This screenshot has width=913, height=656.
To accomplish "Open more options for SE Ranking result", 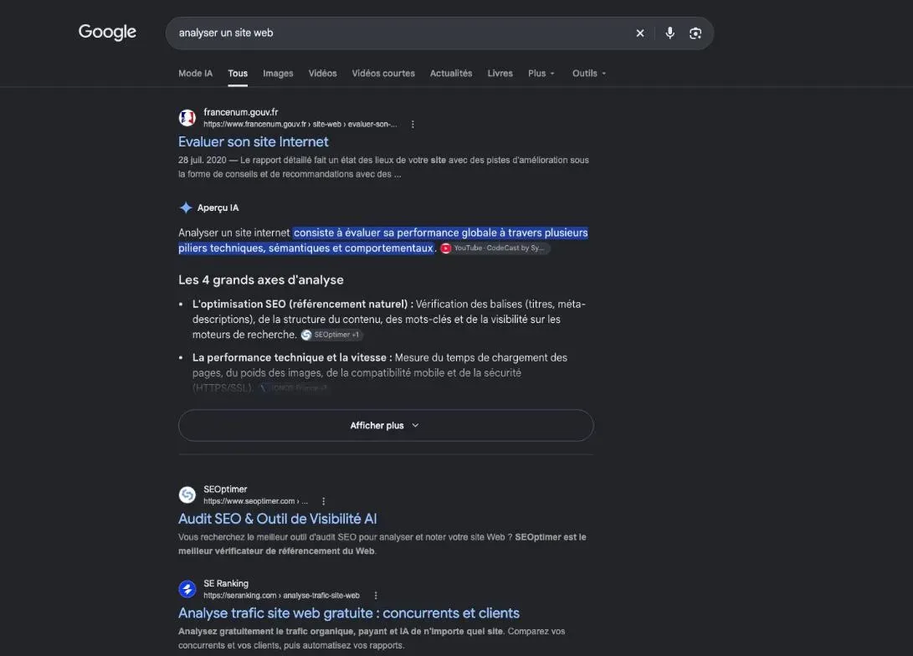I will (x=376, y=596).
